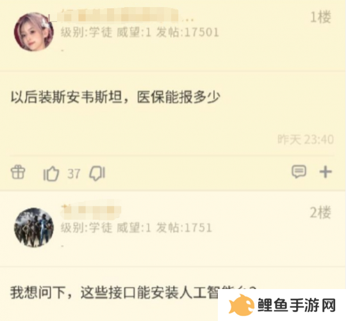Dislike the first floor comment
Image resolution: width=346 pixels, height=321 pixels.
[97, 173]
